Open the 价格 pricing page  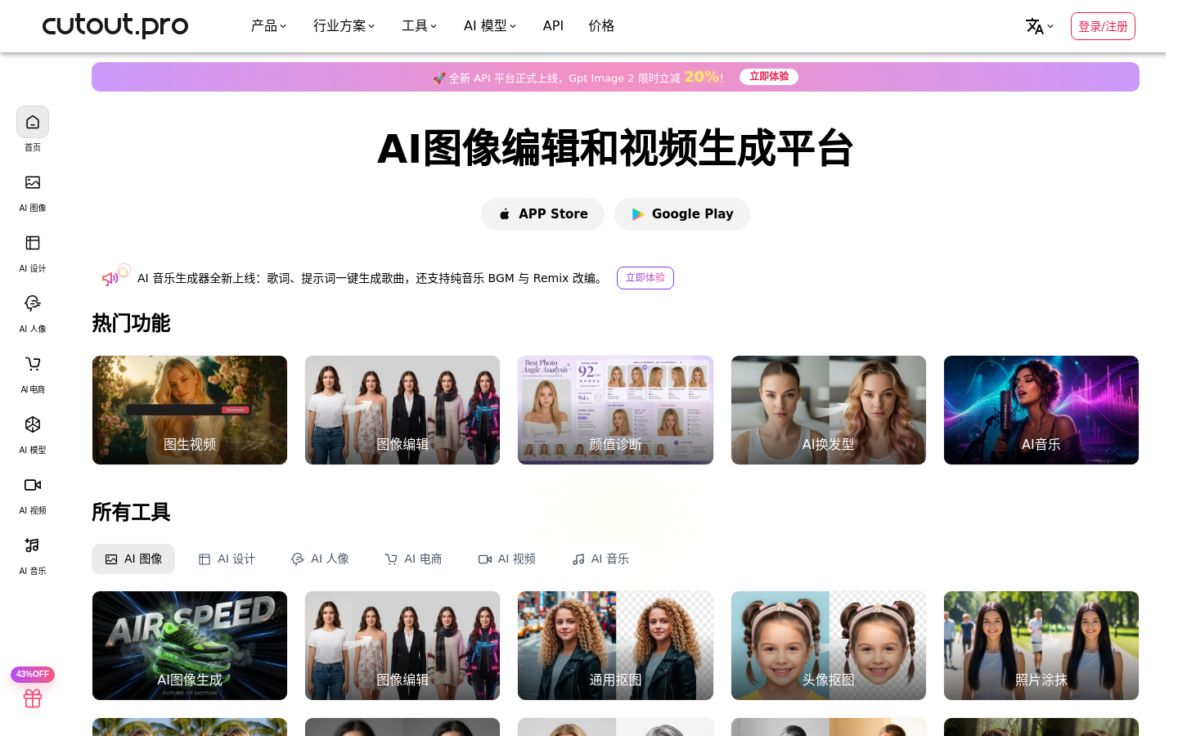coord(601,26)
